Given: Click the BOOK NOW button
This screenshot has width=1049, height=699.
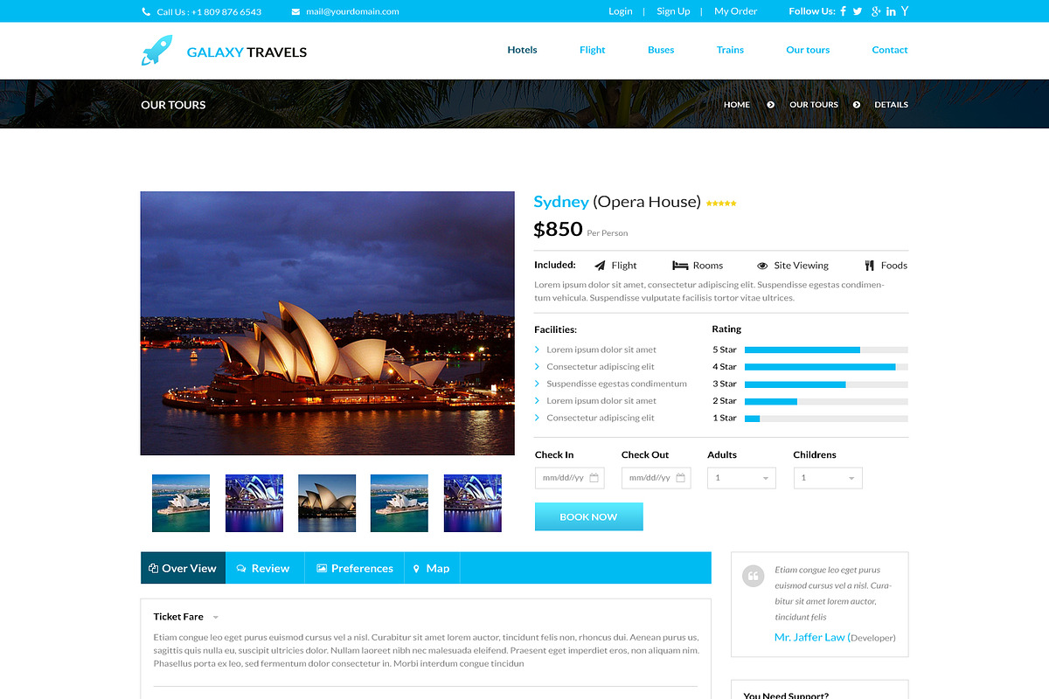Looking at the screenshot, I should (588, 516).
